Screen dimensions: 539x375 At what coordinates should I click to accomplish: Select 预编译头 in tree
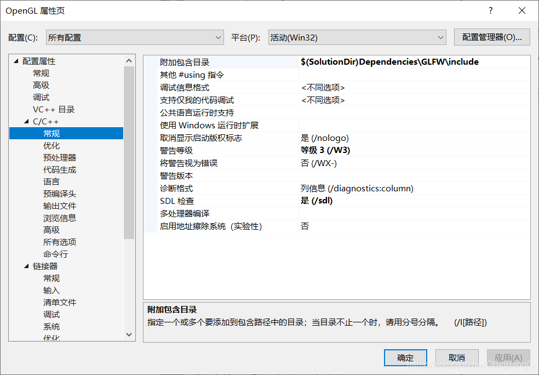60,194
